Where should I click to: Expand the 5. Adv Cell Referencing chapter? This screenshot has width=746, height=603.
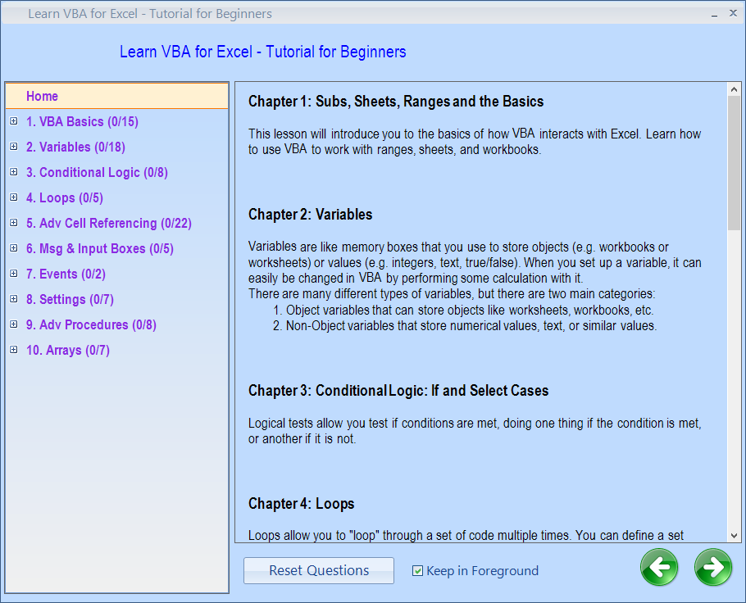point(14,223)
